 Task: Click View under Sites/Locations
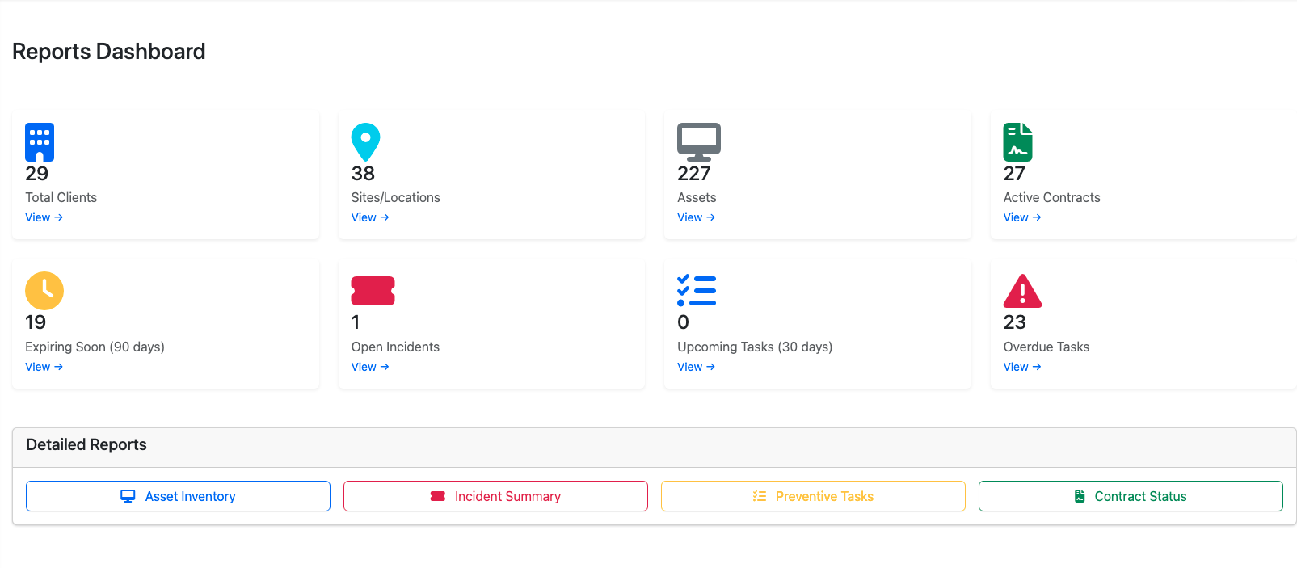click(x=369, y=217)
